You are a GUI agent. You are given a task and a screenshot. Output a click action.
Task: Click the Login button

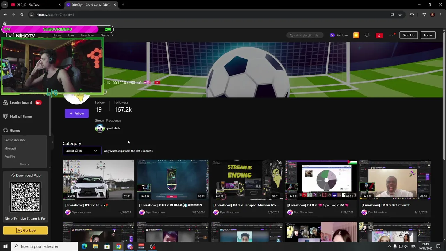click(x=428, y=35)
